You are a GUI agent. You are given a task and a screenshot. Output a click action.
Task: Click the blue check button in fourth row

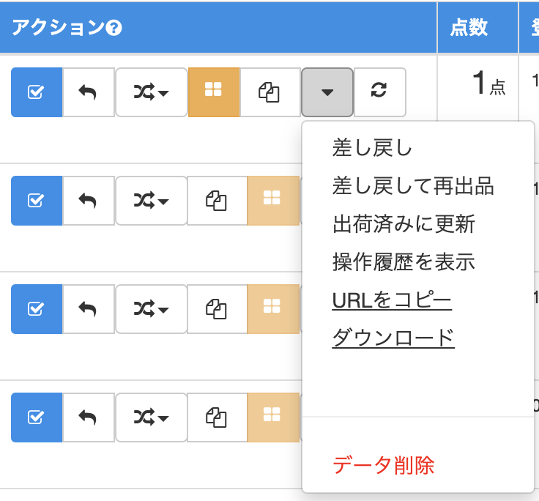[37, 417]
